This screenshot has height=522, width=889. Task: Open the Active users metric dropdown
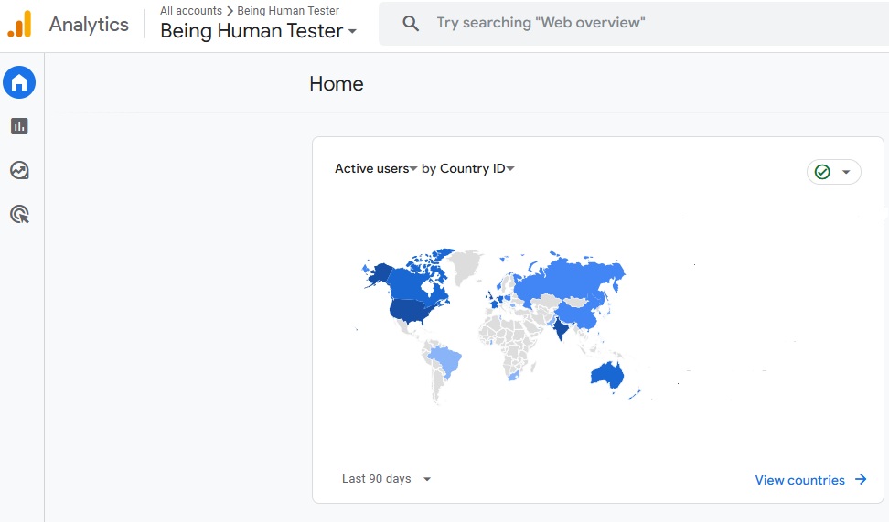(x=376, y=168)
